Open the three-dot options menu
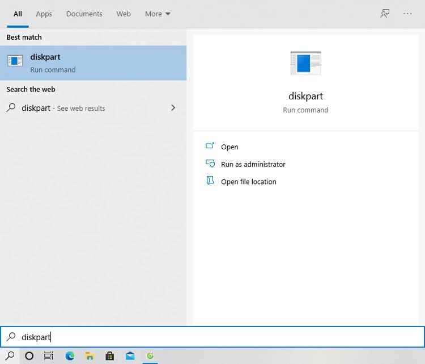 click(407, 14)
